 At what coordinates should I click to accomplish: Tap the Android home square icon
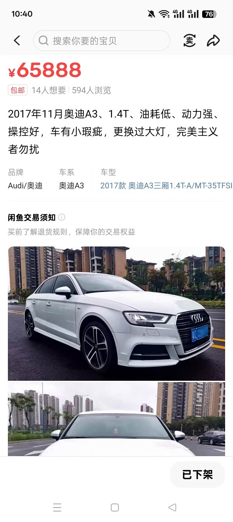[x=115, y=507]
